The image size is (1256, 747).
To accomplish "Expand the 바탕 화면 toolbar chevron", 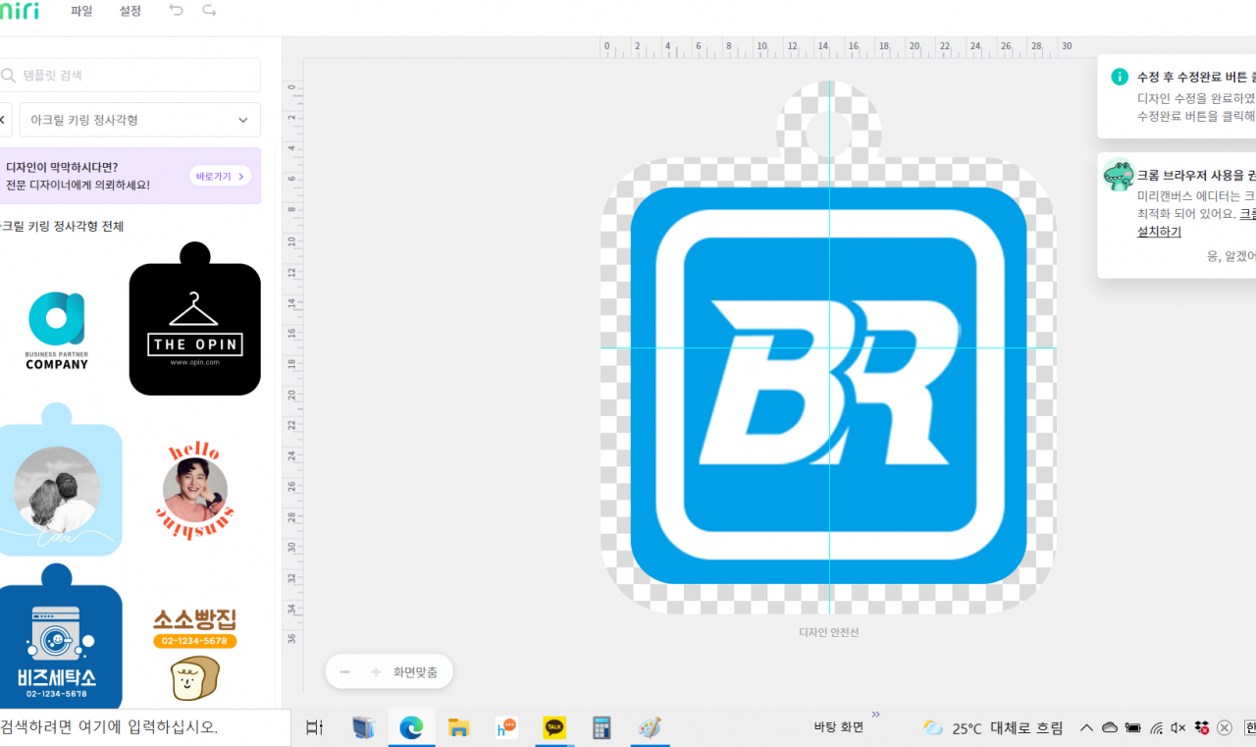I will pyautogui.click(x=875, y=715).
